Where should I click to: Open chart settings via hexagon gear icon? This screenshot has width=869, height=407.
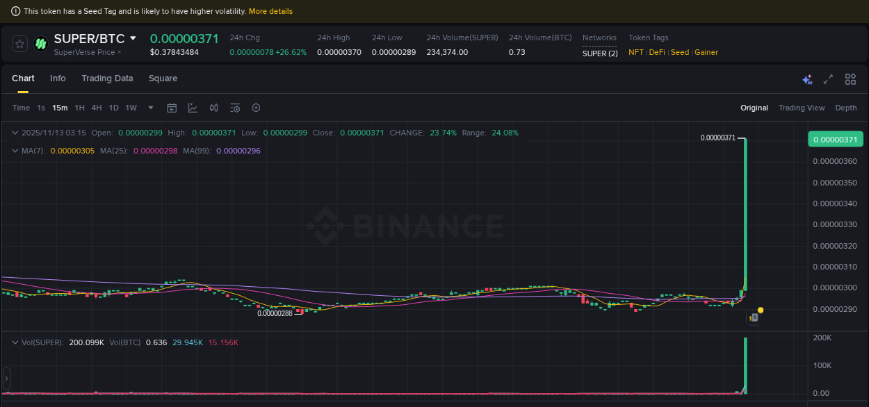point(256,108)
